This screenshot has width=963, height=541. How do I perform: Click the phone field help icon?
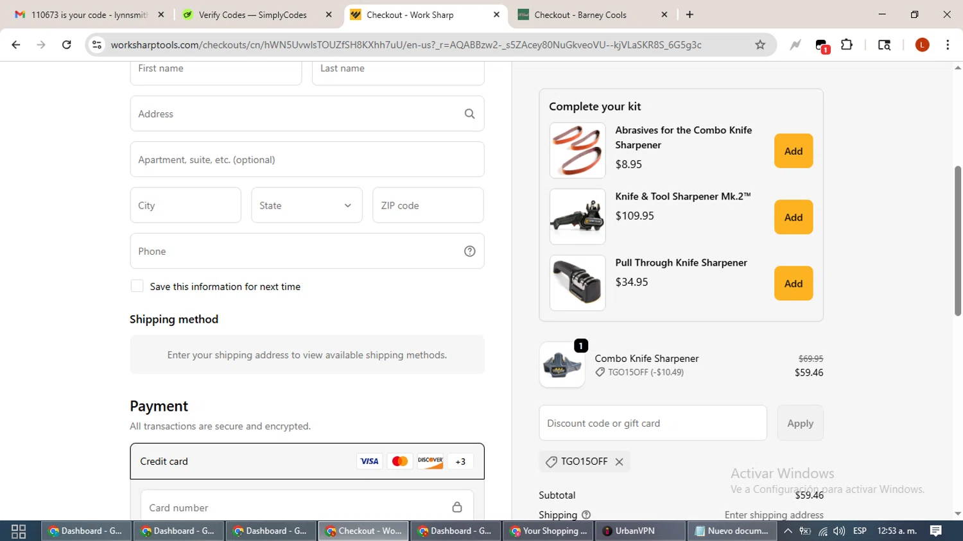point(470,251)
